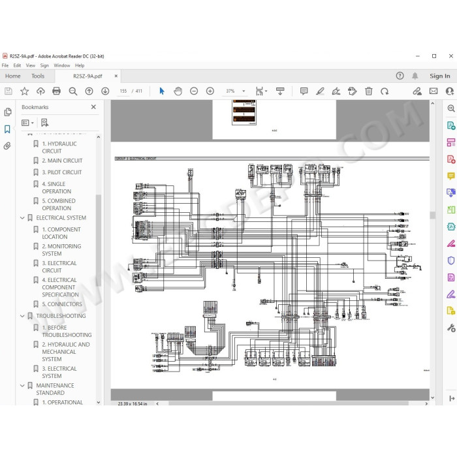Click the page number field showing 155

tap(123, 91)
